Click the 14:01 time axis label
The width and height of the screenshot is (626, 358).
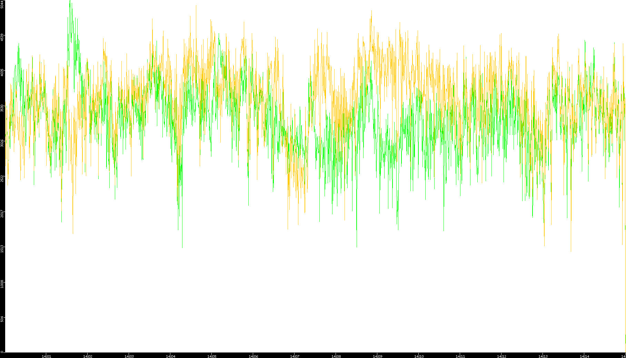coord(46,356)
